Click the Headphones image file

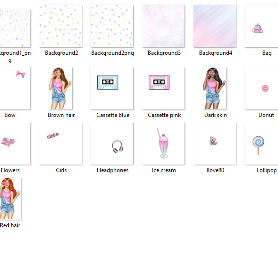click(112, 143)
